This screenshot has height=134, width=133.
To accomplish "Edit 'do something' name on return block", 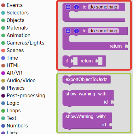I will pyautogui.click(x=103, y=31).
